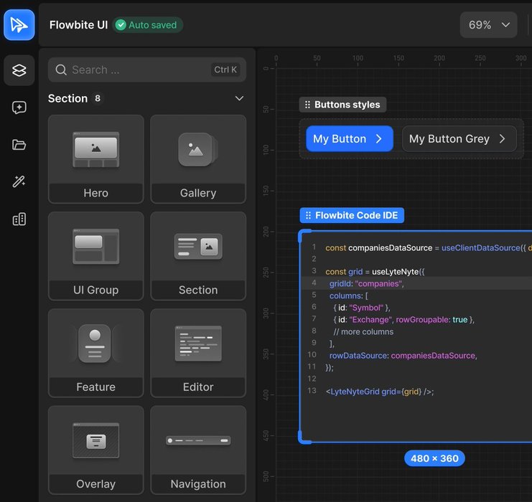This screenshot has width=532, height=502.
Task: Select the magic wand sidebar icon
Action: pyautogui.click(x=19, y=181)
